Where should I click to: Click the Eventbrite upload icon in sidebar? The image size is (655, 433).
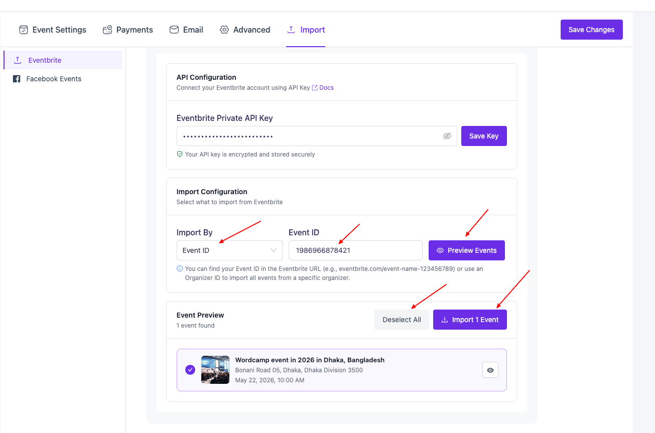[x=18, y=60]
